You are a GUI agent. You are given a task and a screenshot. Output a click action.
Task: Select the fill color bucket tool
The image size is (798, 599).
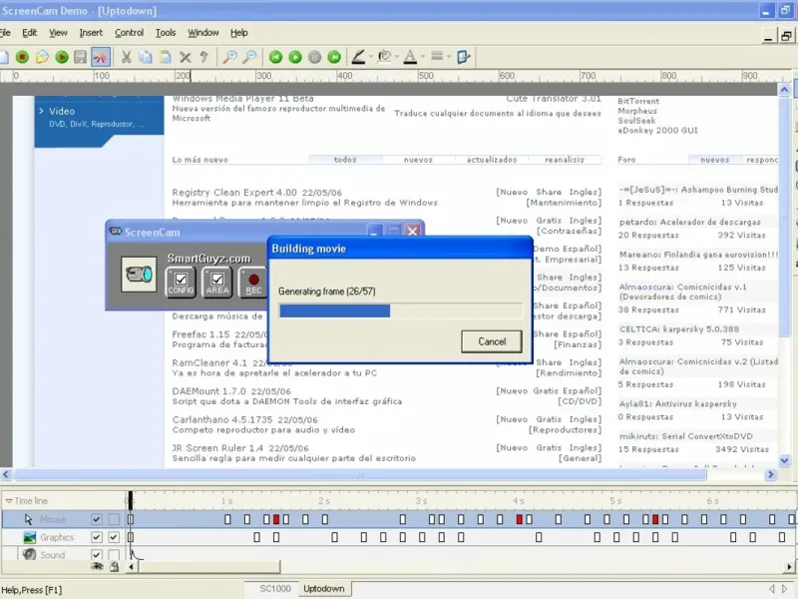pyautogui.click(x=385, y=57)
